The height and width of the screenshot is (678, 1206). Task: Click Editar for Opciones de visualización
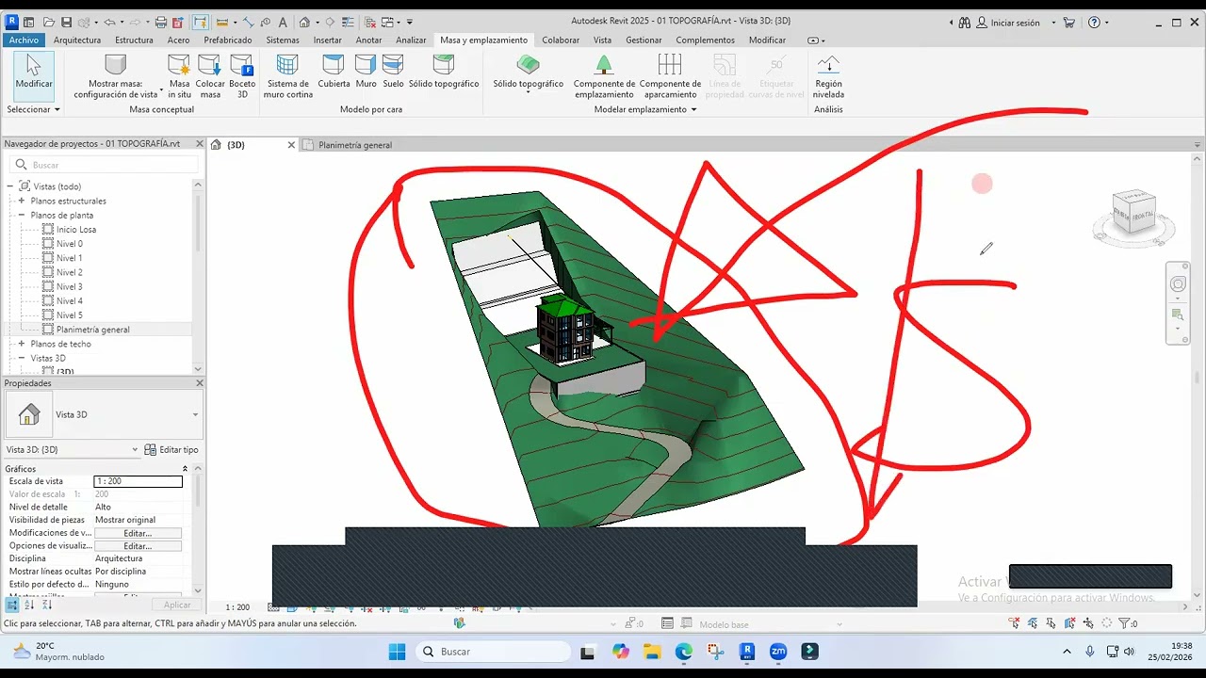(x=138, y=546)
